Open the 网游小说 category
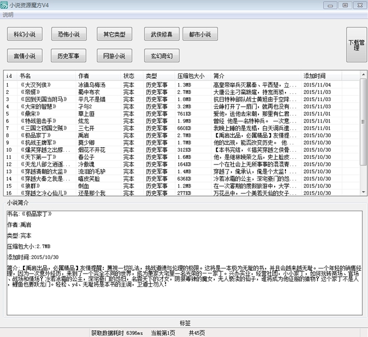The width and height of the screenshot is (368, 337). pyautogui.click(x=114, y=56)
